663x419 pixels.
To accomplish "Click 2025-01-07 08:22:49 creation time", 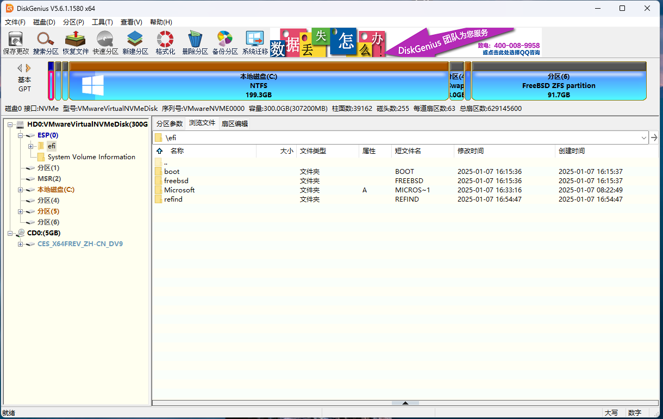I will 591,190.
